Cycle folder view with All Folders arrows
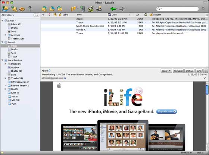This screenshot has height=155, width=209. (x=36, y=15)
